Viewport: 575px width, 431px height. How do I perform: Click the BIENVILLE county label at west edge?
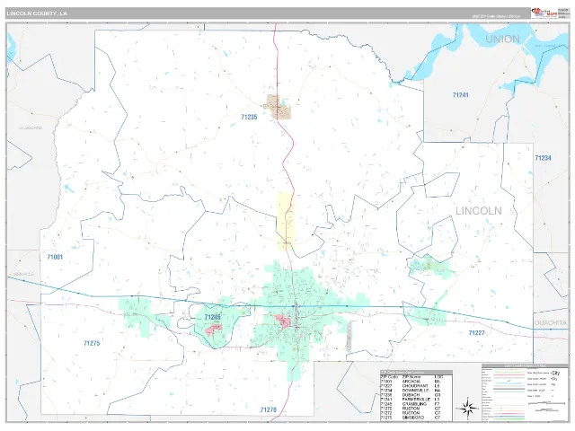click(x=23, y=274)
